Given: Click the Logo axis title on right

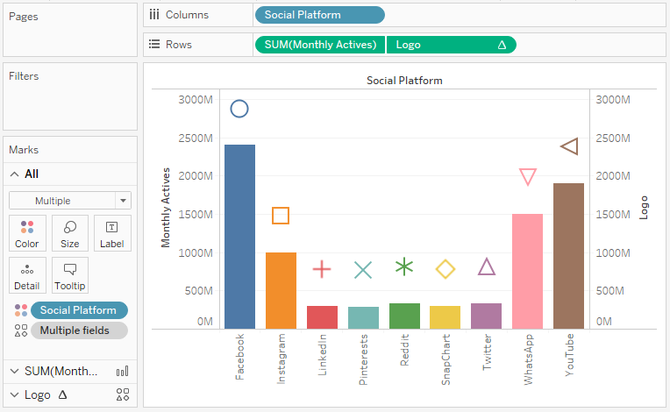Looking at the screenshot, I should (644, 208).
